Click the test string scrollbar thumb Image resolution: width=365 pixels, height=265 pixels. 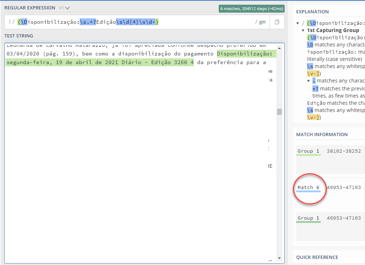click(x=279, y=112)
